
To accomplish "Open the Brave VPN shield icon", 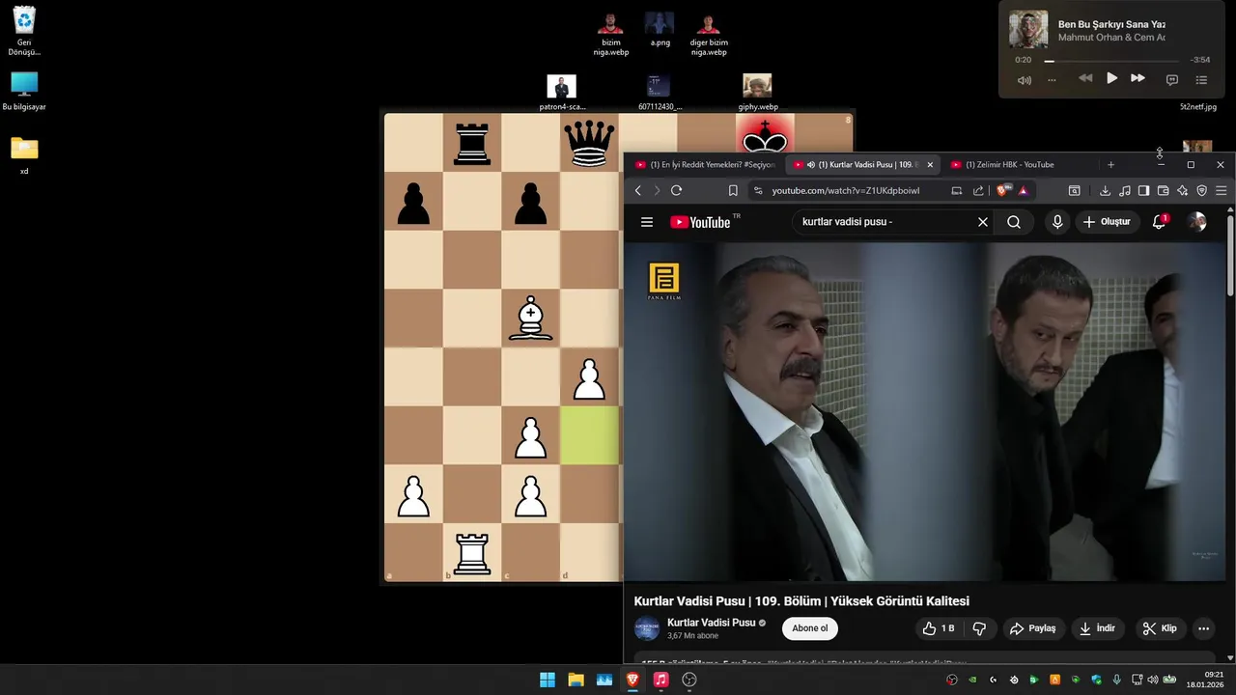I will point(1201,191).
